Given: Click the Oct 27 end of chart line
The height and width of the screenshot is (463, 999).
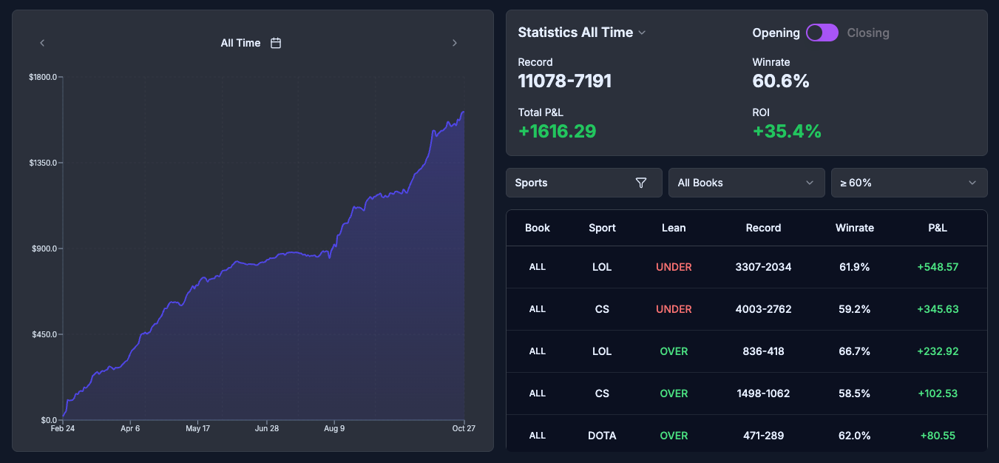Looking at the screenshot, I should click(463, 112).
